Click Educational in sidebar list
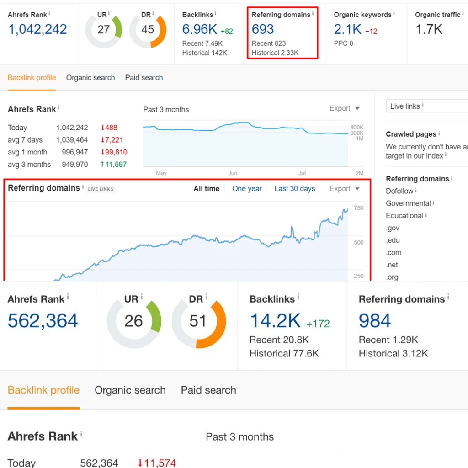The image size is (468, 468). 404,216
